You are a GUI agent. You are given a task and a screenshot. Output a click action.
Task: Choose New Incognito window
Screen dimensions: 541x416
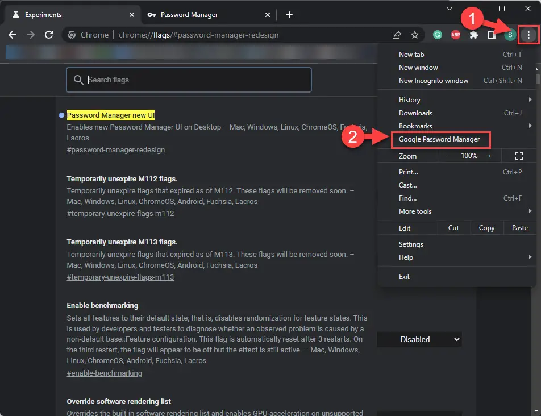pyautogui.click(x=457, y=81)
